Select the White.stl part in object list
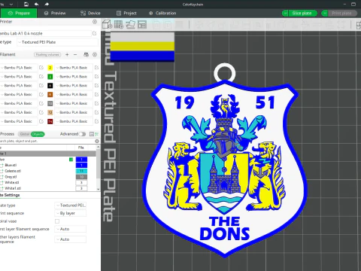 [12, 182]
